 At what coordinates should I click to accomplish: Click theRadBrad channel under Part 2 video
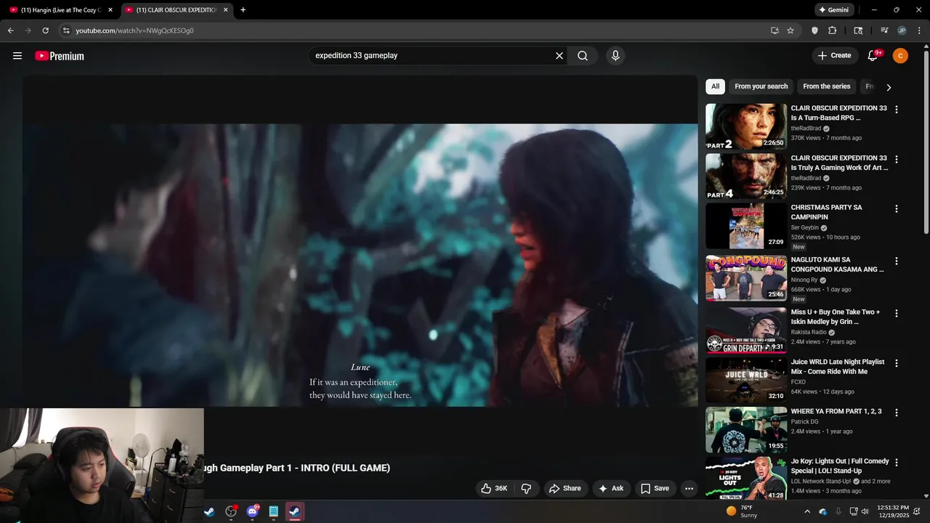[x=806, y=129]
